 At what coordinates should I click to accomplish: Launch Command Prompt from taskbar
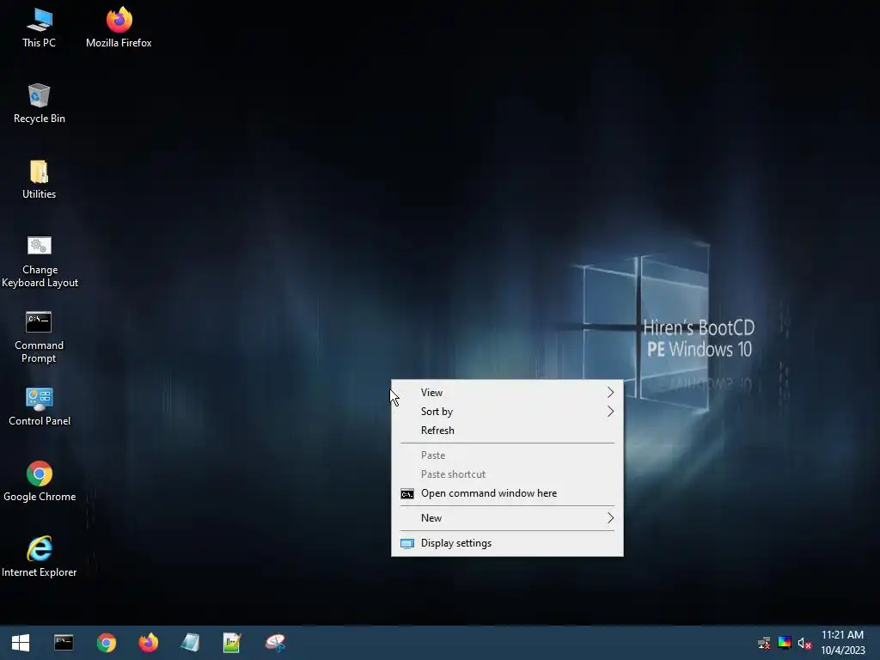click(x=64, y=643)
